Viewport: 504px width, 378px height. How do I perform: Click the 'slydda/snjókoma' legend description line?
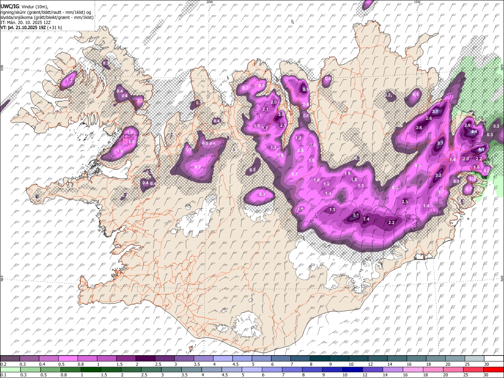[x=47, y=17]
